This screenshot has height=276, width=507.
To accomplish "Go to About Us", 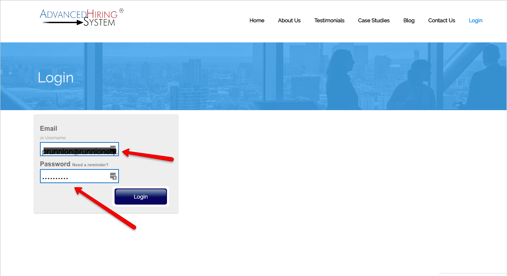I will [289, 21].
